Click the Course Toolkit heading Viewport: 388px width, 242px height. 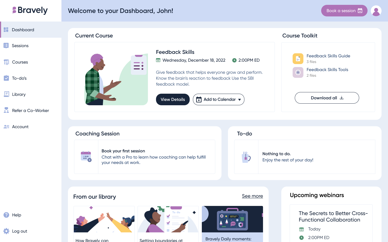tap(300, 36)
